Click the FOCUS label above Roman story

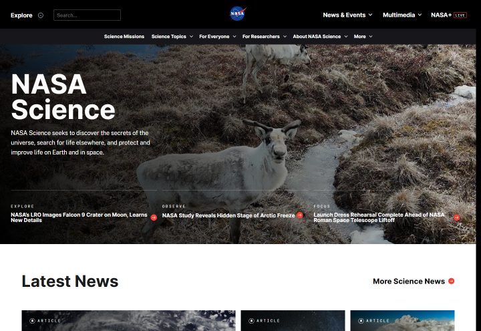click(321, 207)
